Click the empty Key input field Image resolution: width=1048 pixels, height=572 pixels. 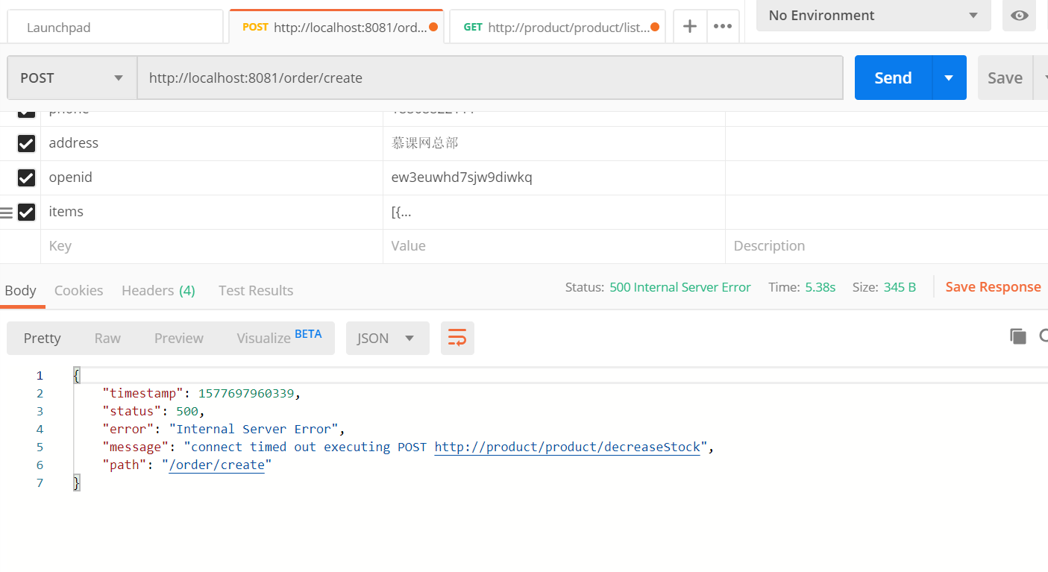212,246
